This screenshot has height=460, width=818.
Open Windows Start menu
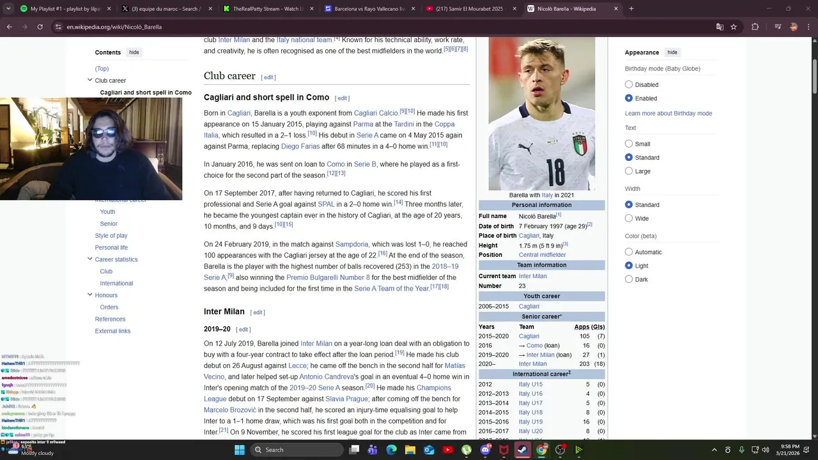[x=239, y=450]
